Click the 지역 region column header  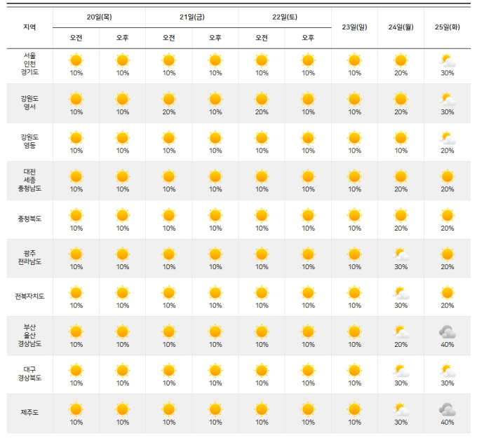click(29, 27)
